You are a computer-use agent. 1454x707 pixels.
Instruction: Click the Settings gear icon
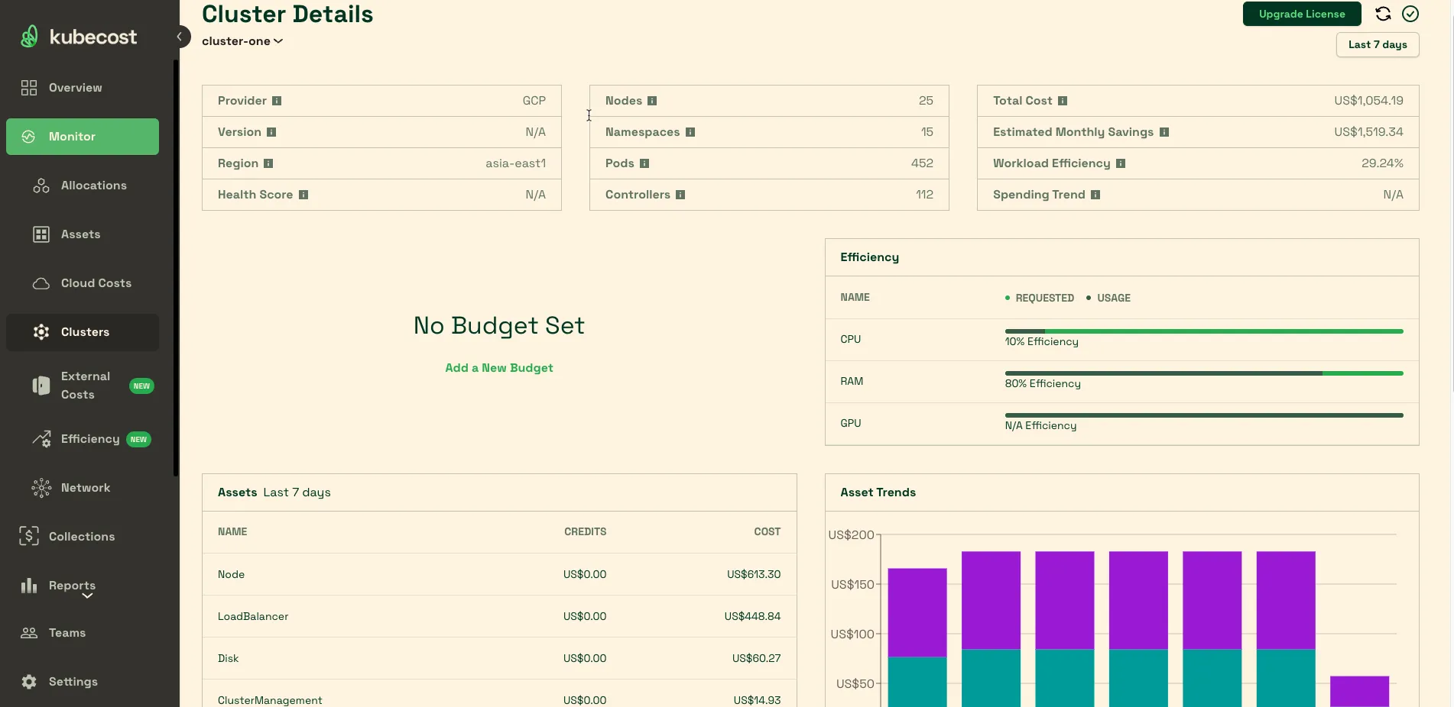pyautogui.click(x=29, y=682)
